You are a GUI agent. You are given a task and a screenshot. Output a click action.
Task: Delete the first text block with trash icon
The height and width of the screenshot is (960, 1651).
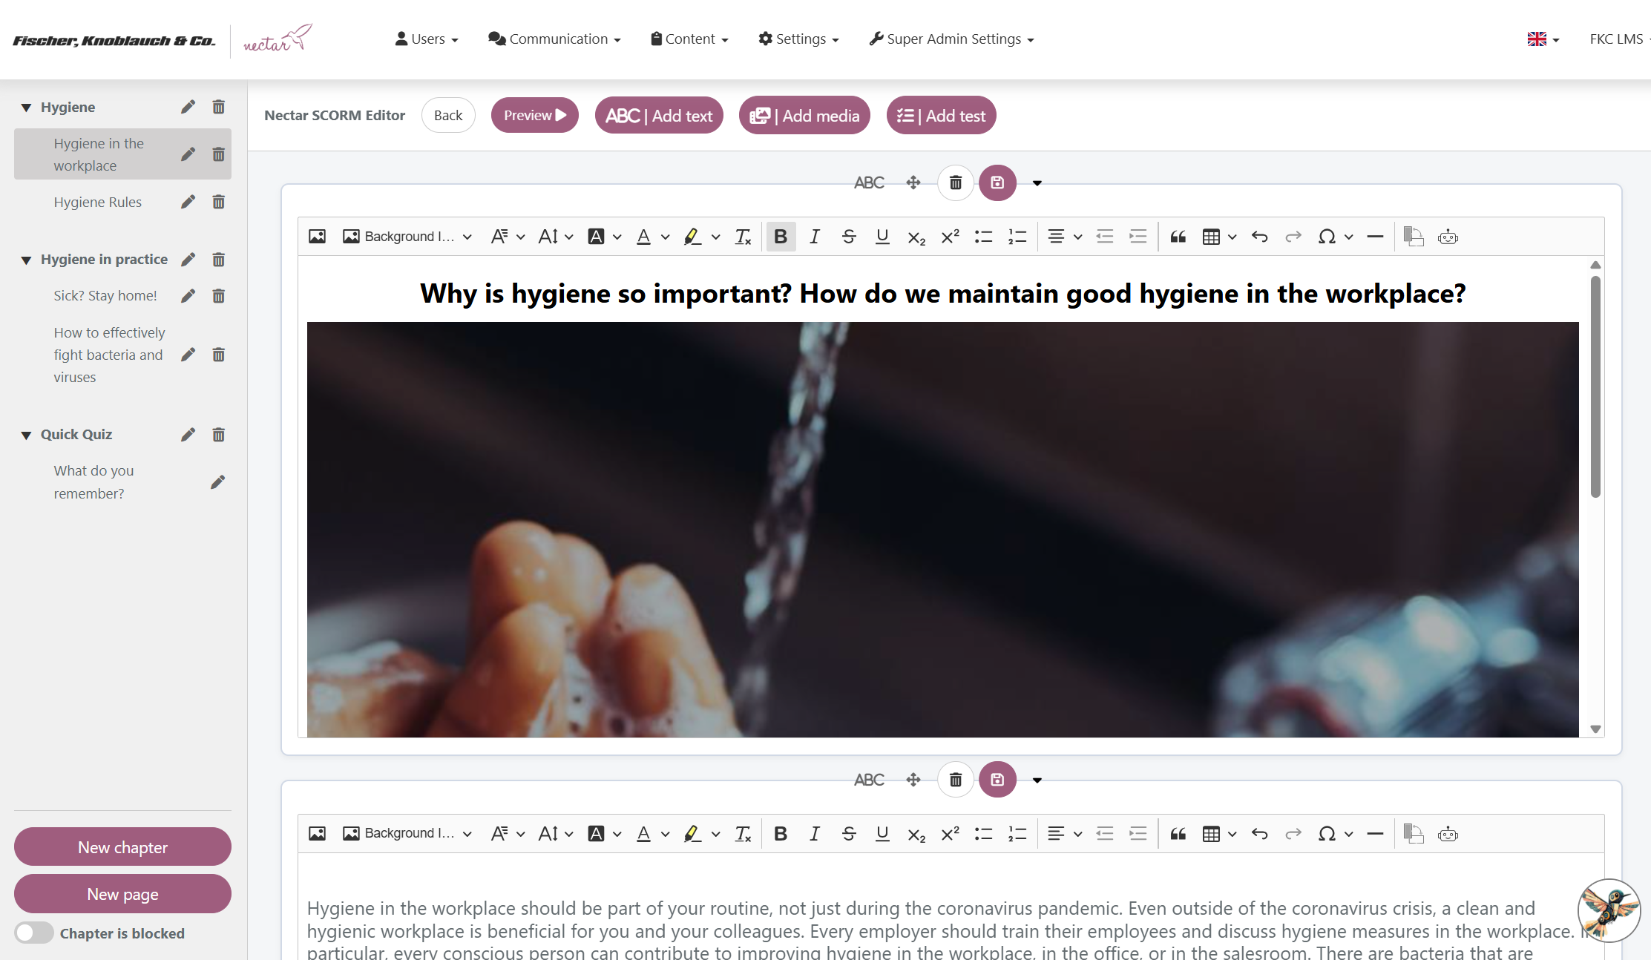(956, 183)
